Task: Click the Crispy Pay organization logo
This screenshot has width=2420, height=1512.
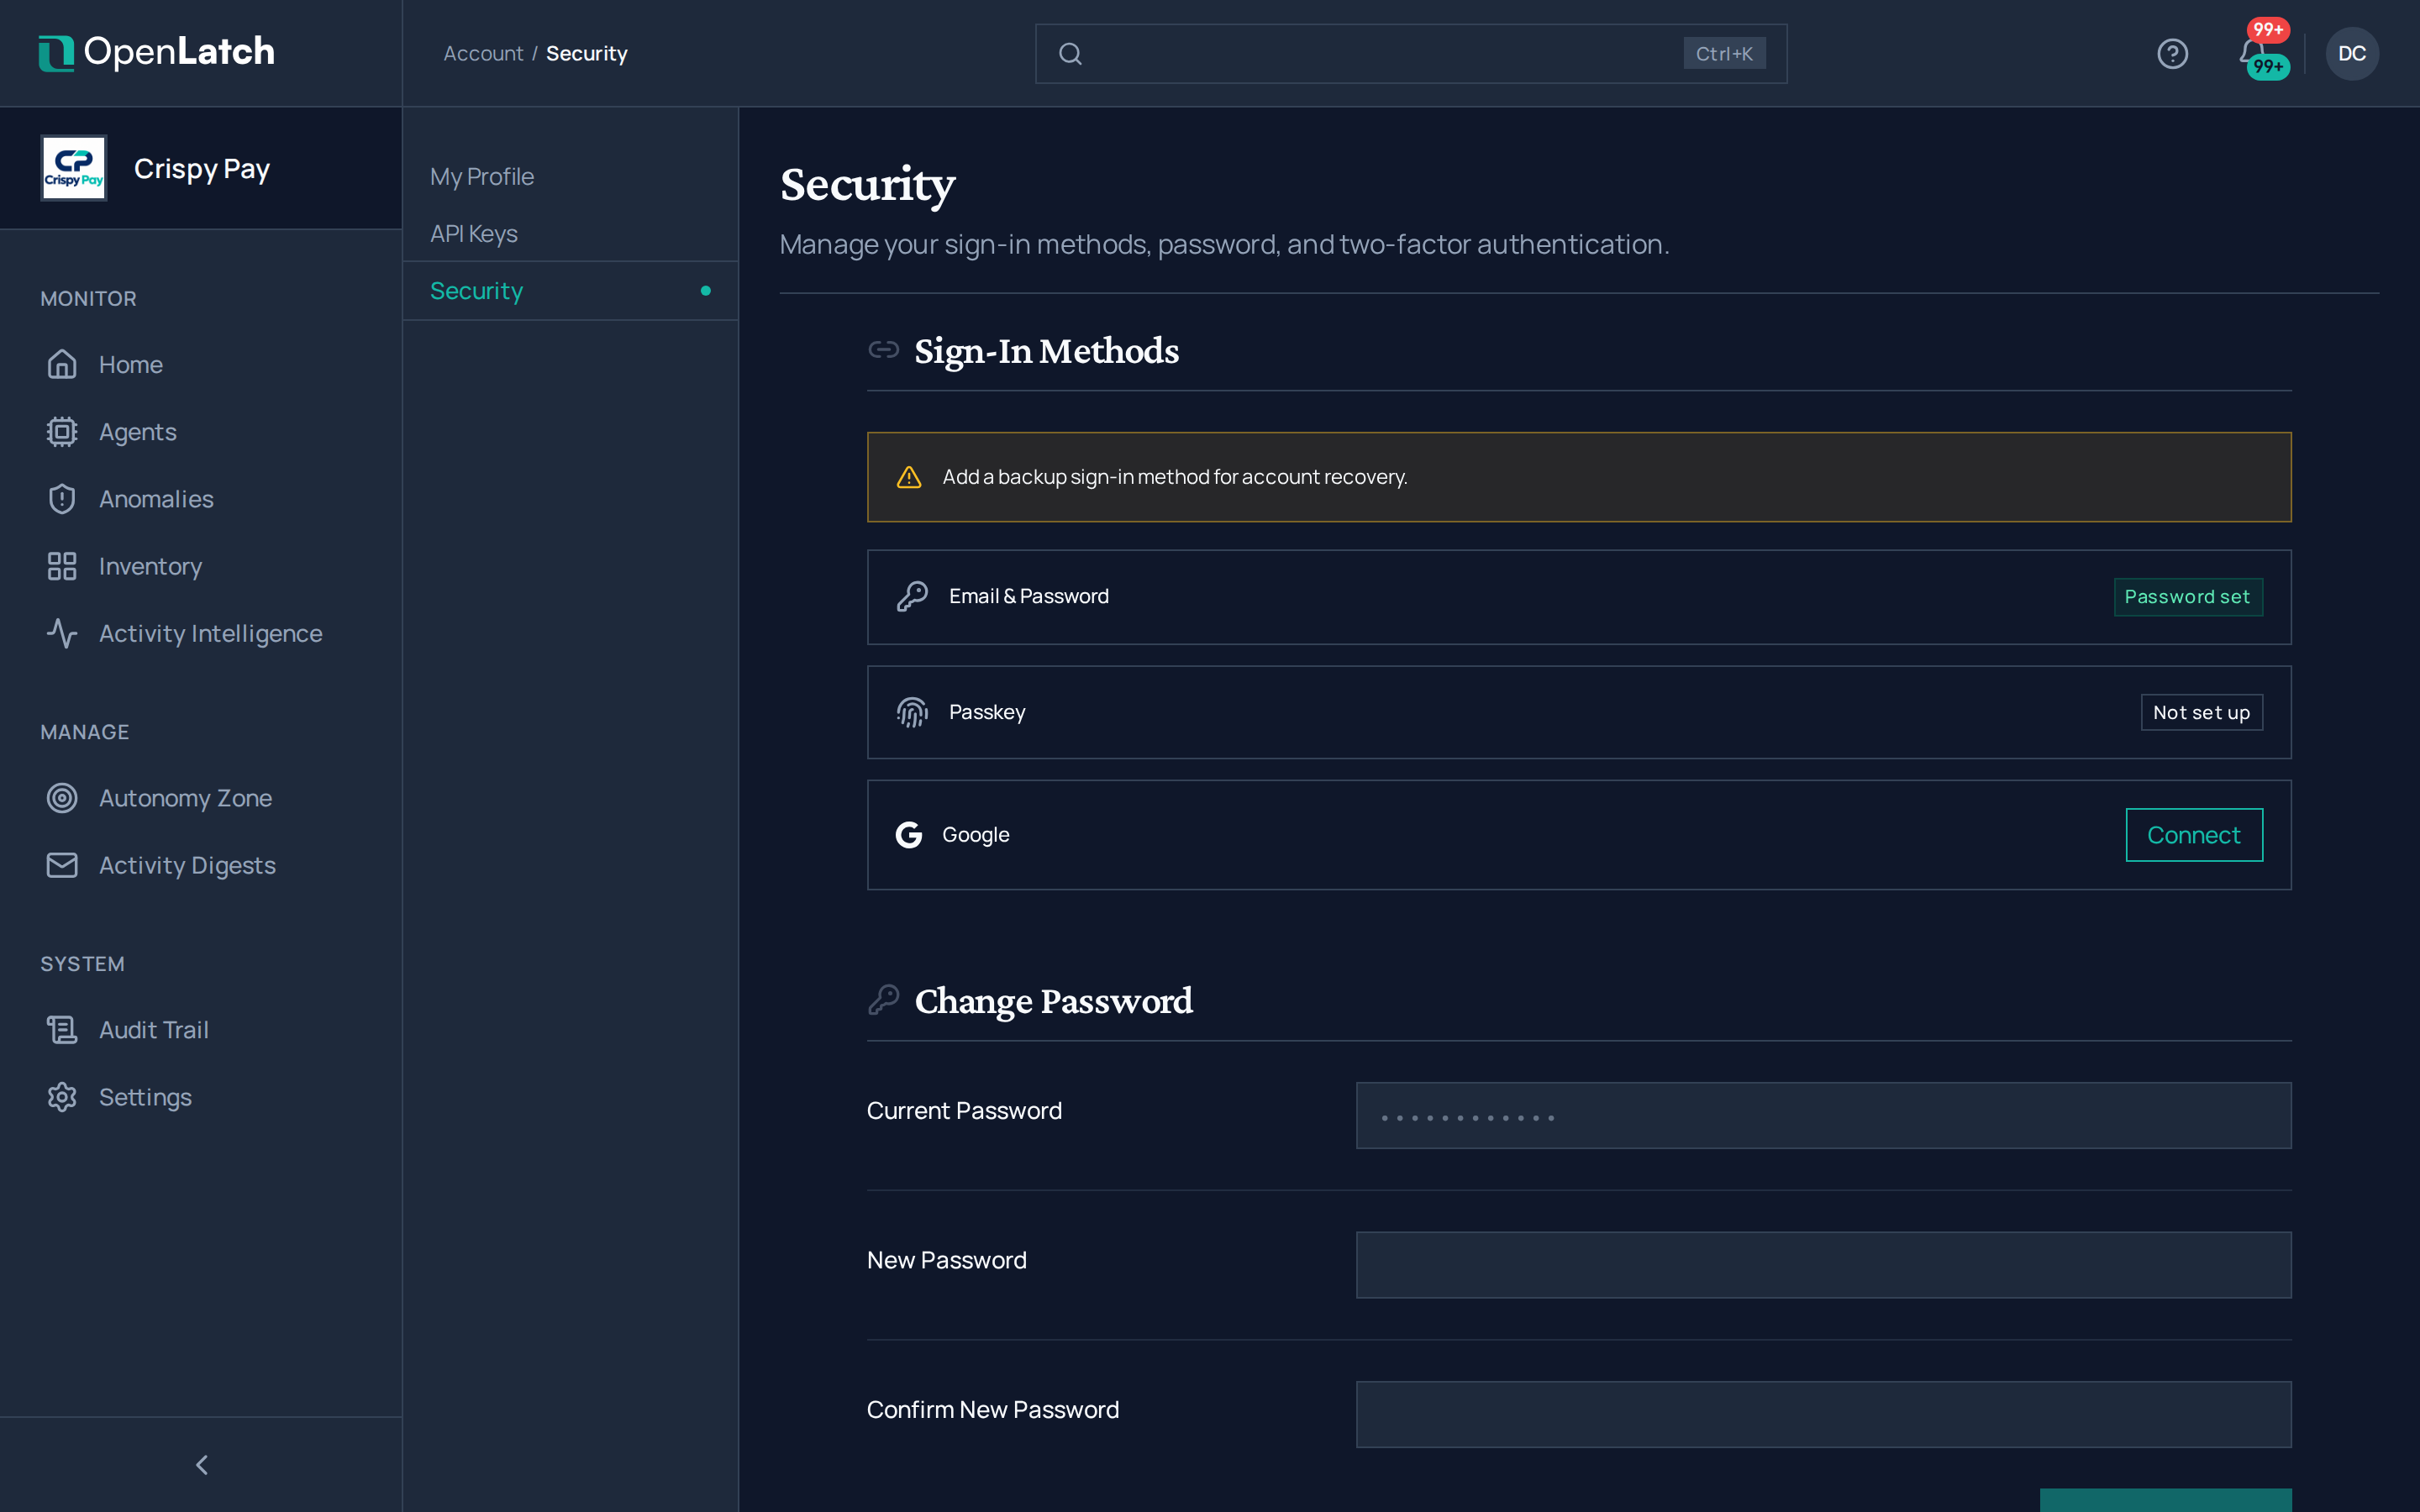Action: [73, 168]
